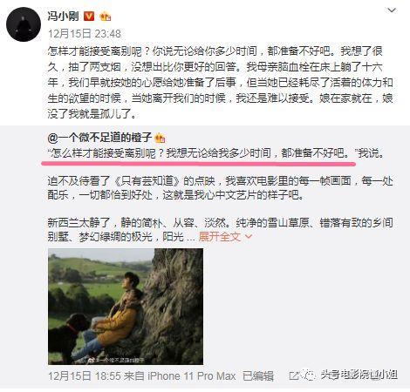Open post options chevron at top right
The image size is (410, 392).
392,10
